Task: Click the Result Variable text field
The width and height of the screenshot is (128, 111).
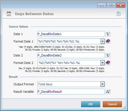Action: click(x=71, y=92)
